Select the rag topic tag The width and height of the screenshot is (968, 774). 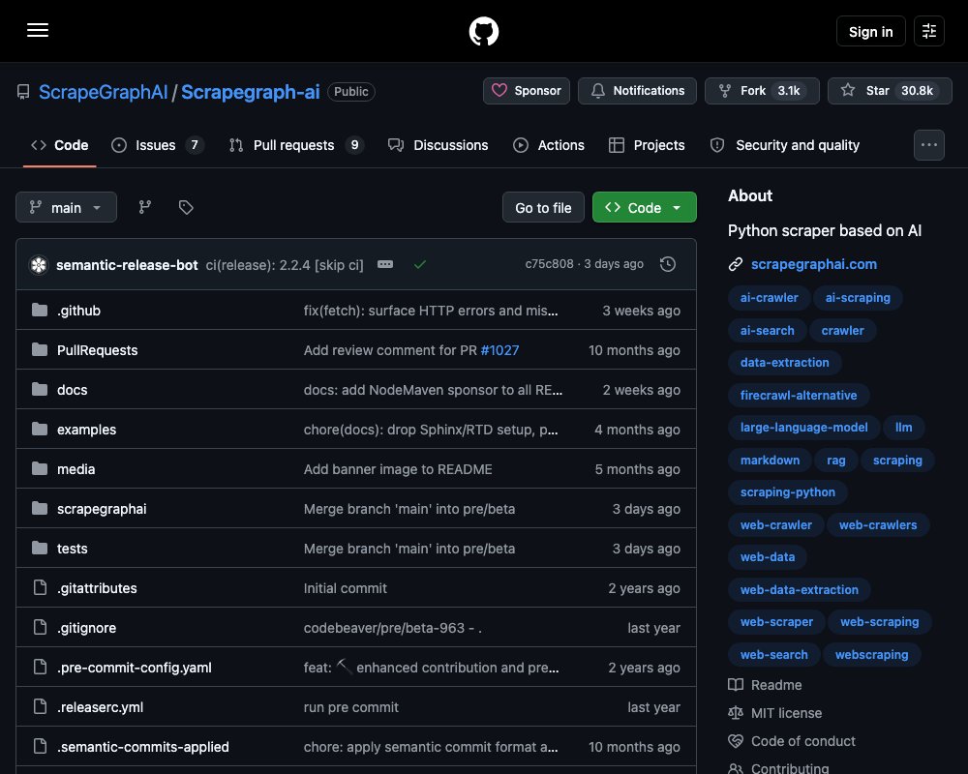coord(836,460)
